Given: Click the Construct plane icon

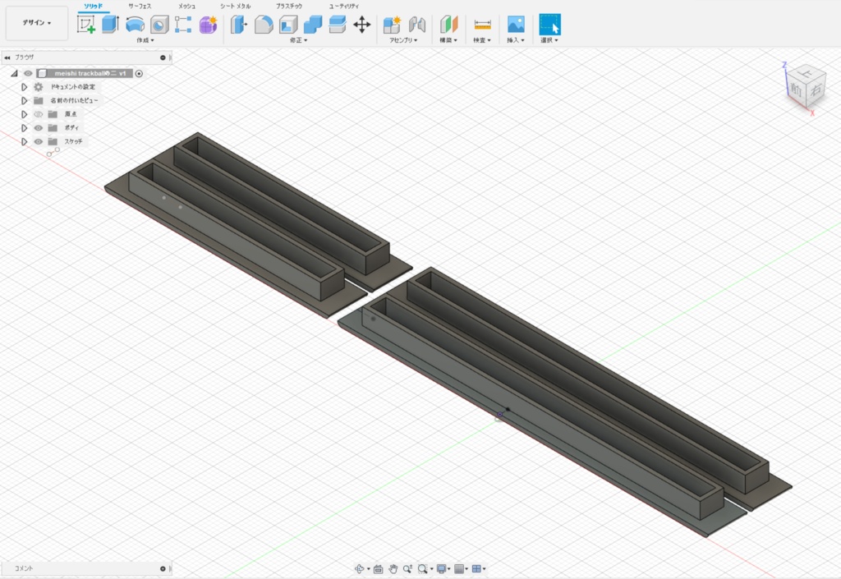Looking at the screenshot, I should (449, 24).
